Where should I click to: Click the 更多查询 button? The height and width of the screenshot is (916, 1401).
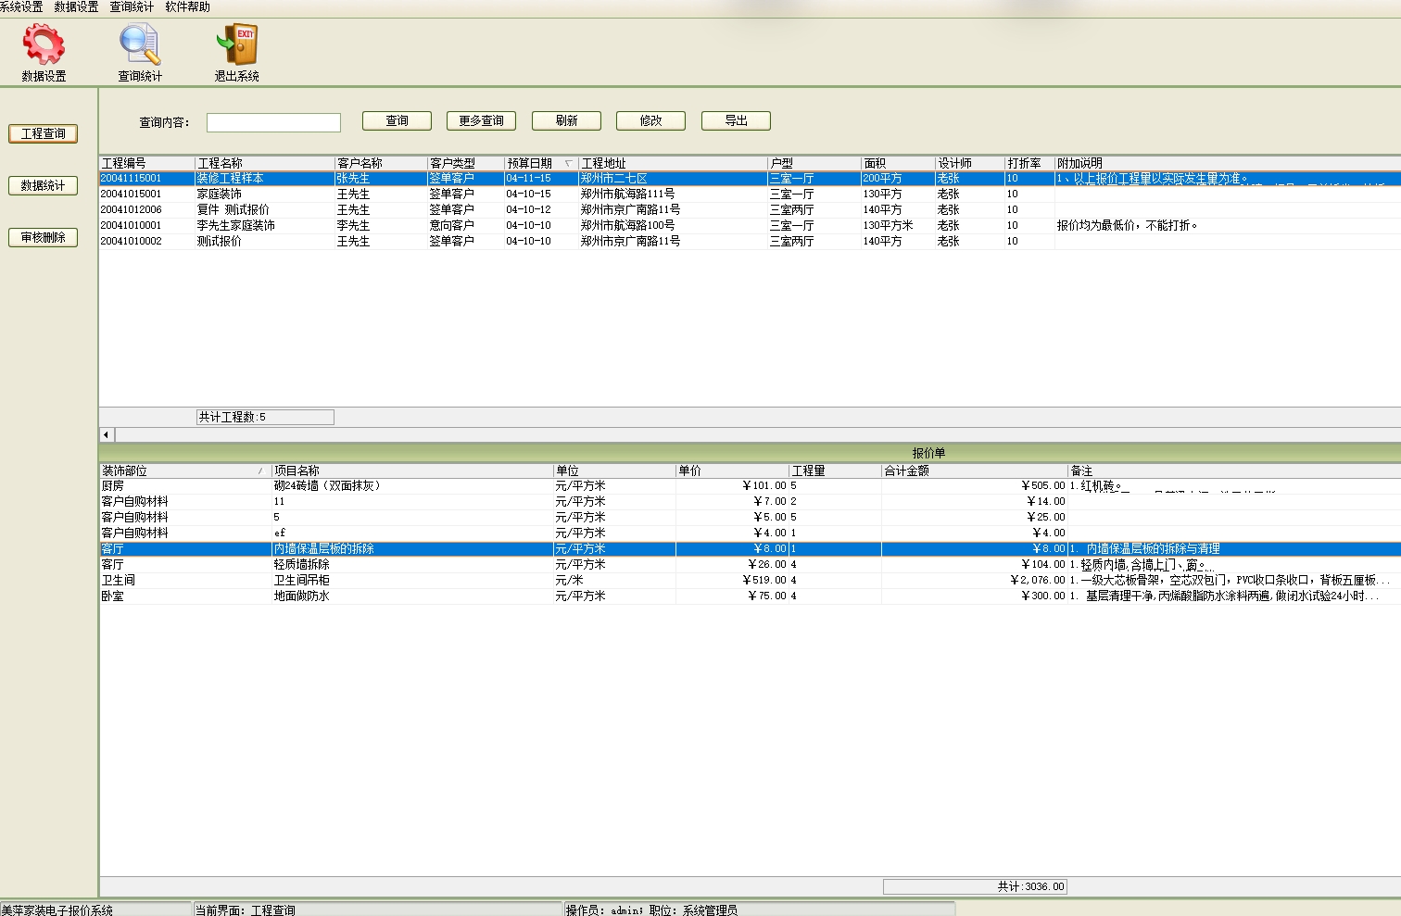(x=481, y=120)
